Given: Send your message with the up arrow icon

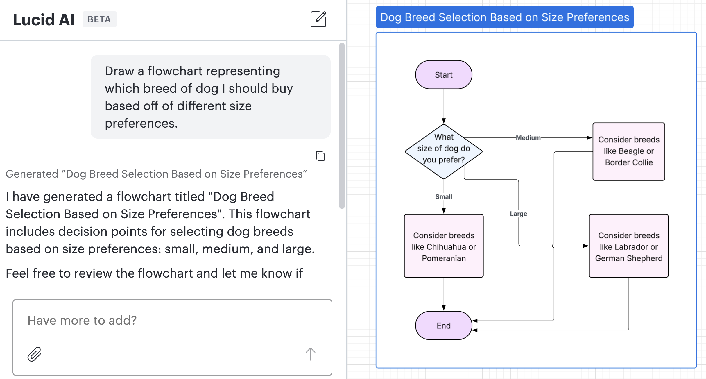Looking at the screenshot, I should (x=310, y=354).
